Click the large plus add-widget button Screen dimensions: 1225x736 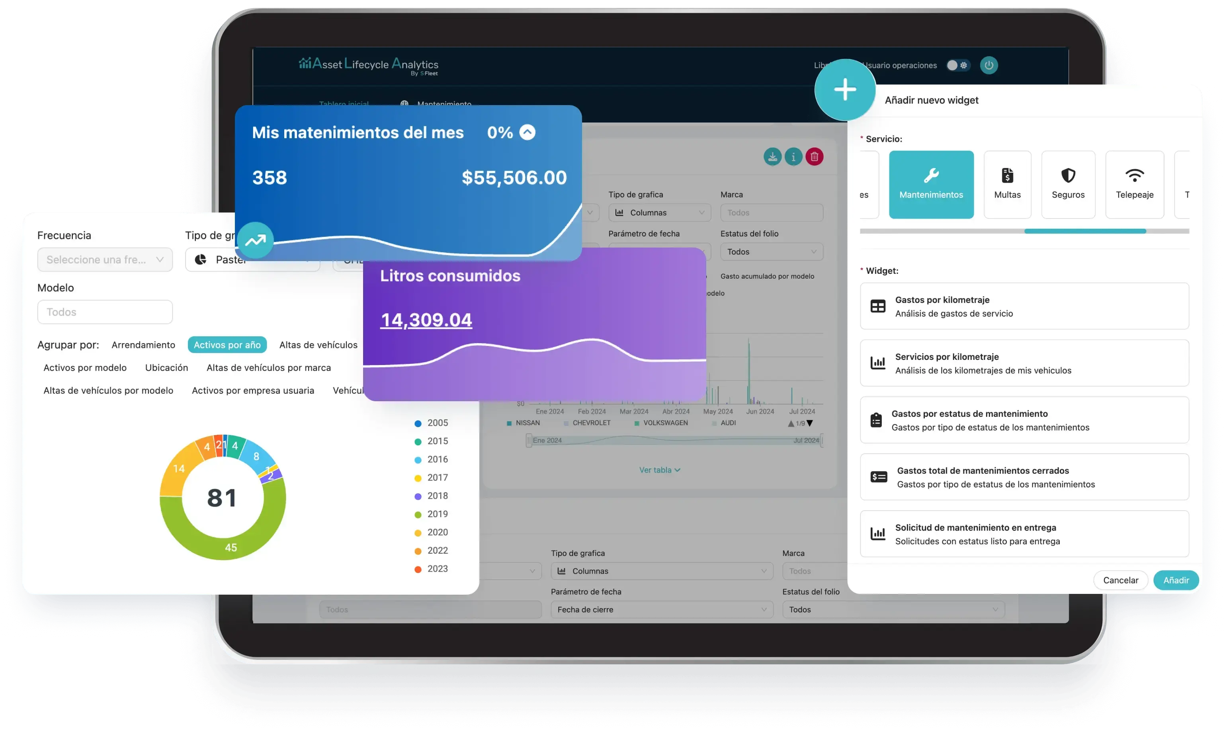point(845,90)
